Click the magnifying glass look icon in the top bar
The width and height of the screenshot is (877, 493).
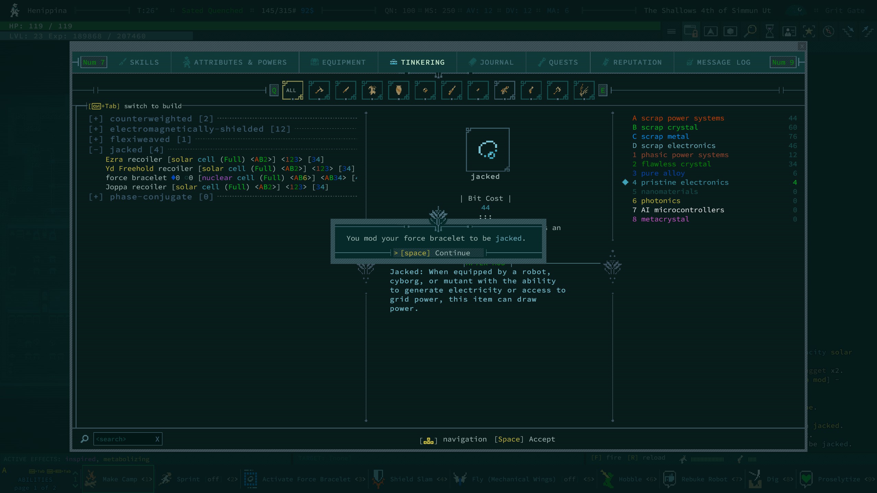(x=750, y=31)
